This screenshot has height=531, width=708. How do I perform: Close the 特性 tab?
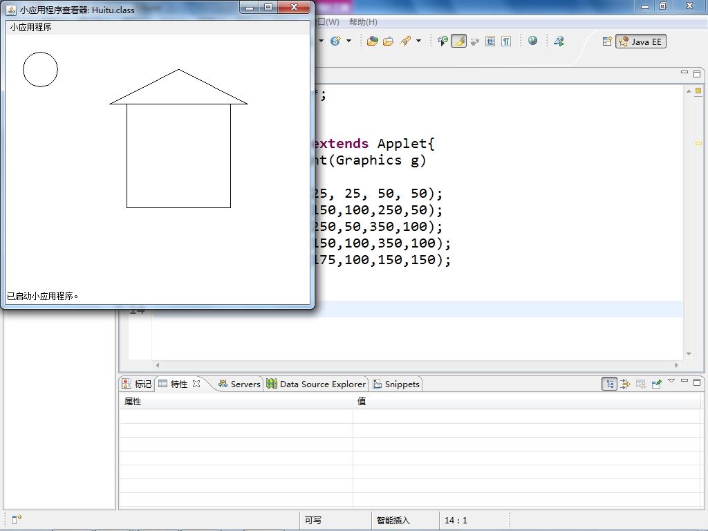[x=196, y=384]
